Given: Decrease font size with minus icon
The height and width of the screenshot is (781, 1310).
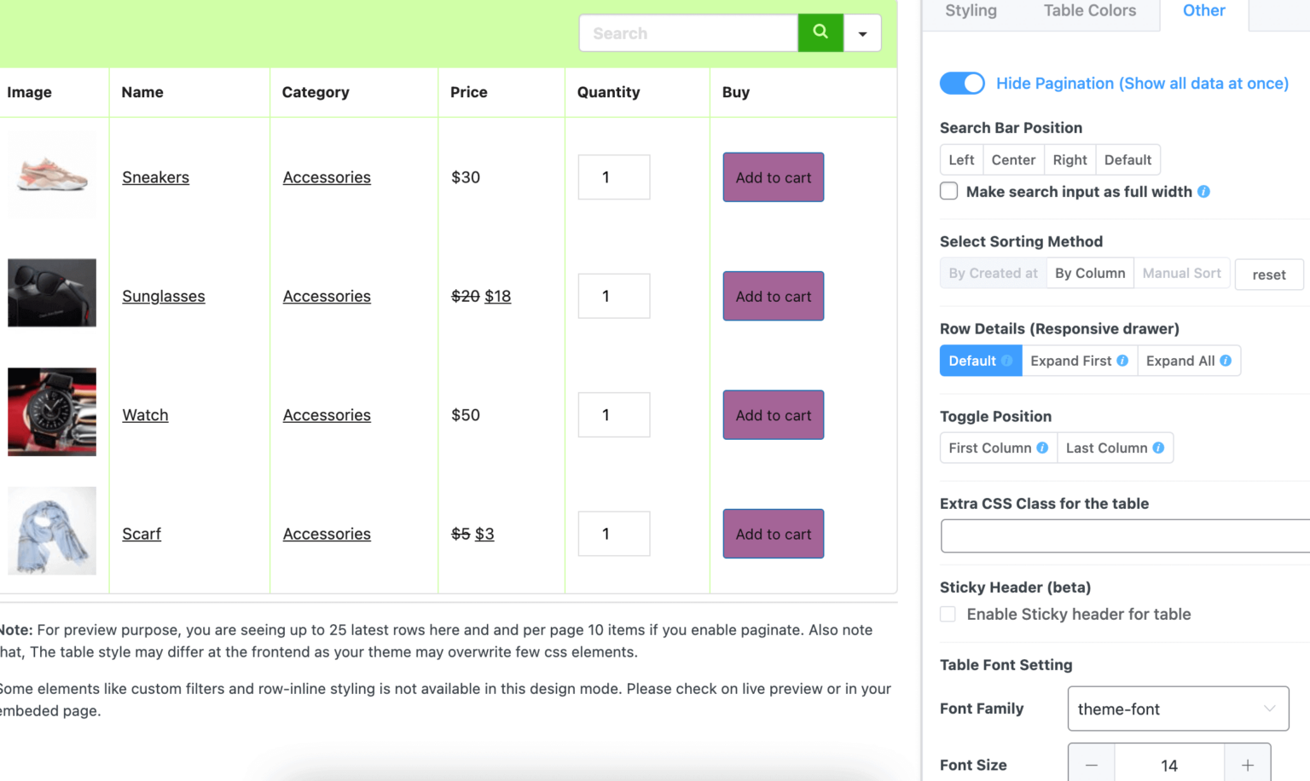Looking at the screenshot, I should click(1091, 765).
